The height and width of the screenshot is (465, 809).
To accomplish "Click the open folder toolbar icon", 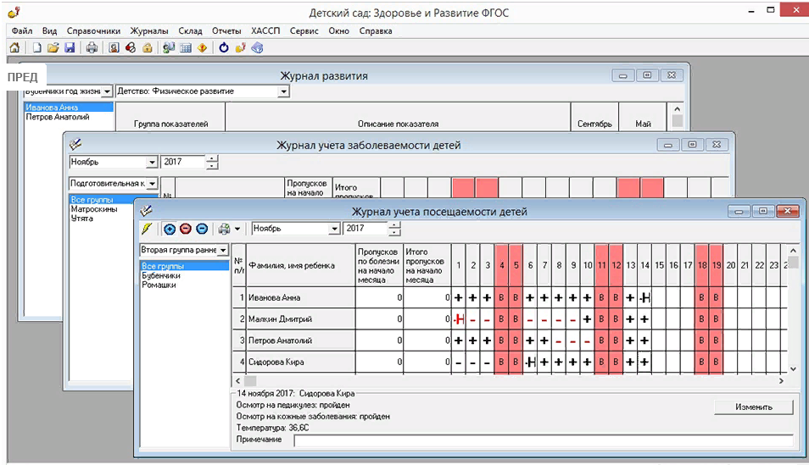I will point(53,47).
